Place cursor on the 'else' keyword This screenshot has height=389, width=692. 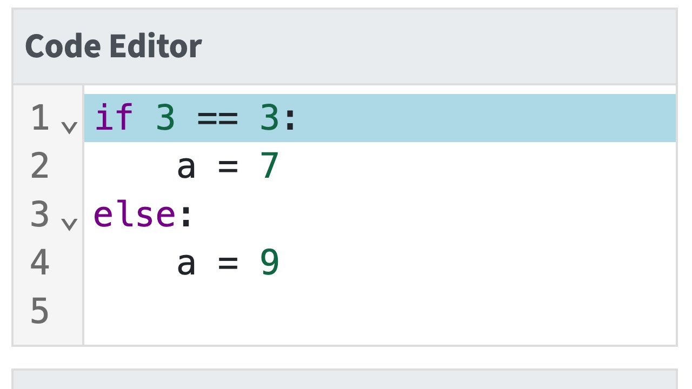[x=135, y=214]
